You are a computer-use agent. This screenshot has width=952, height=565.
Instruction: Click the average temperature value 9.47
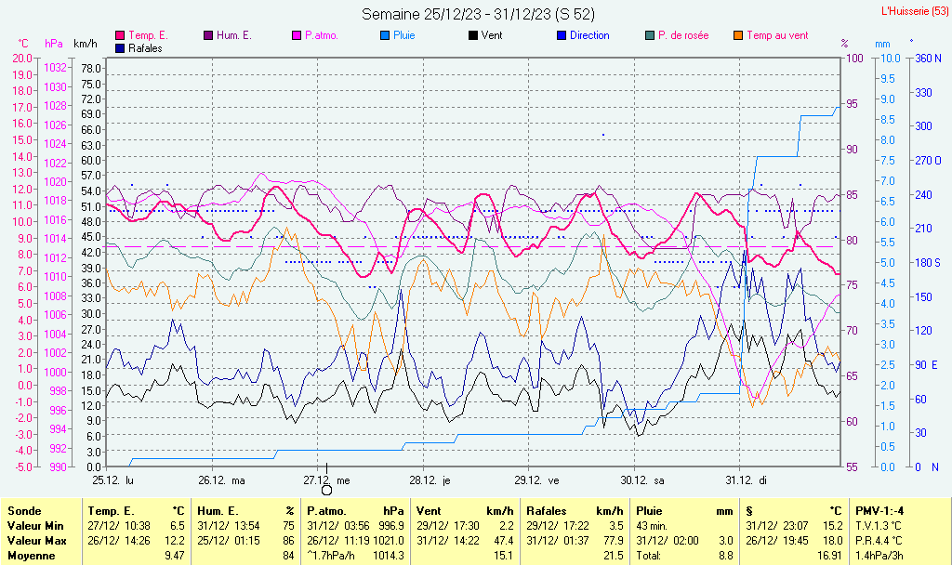point(175,556)
